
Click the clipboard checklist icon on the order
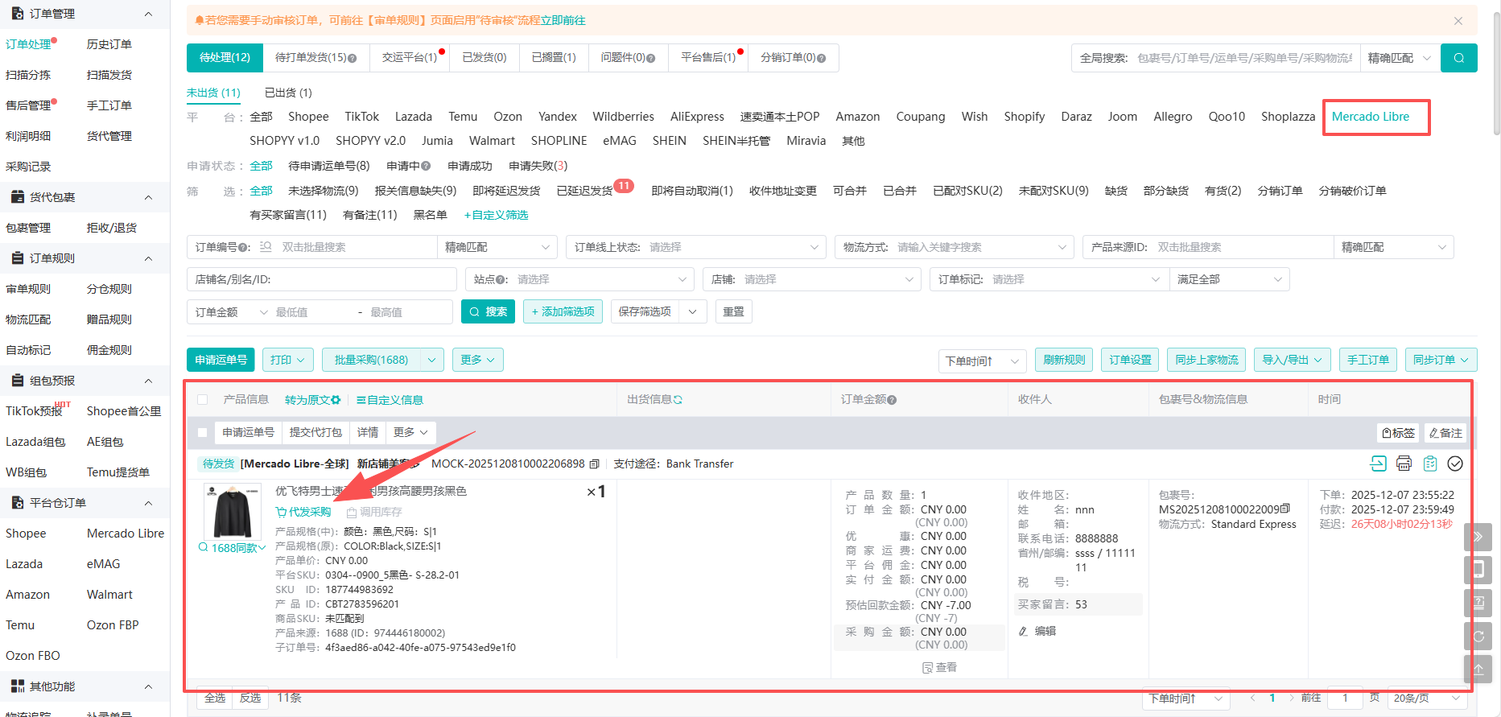click(x=1430, y=464)
